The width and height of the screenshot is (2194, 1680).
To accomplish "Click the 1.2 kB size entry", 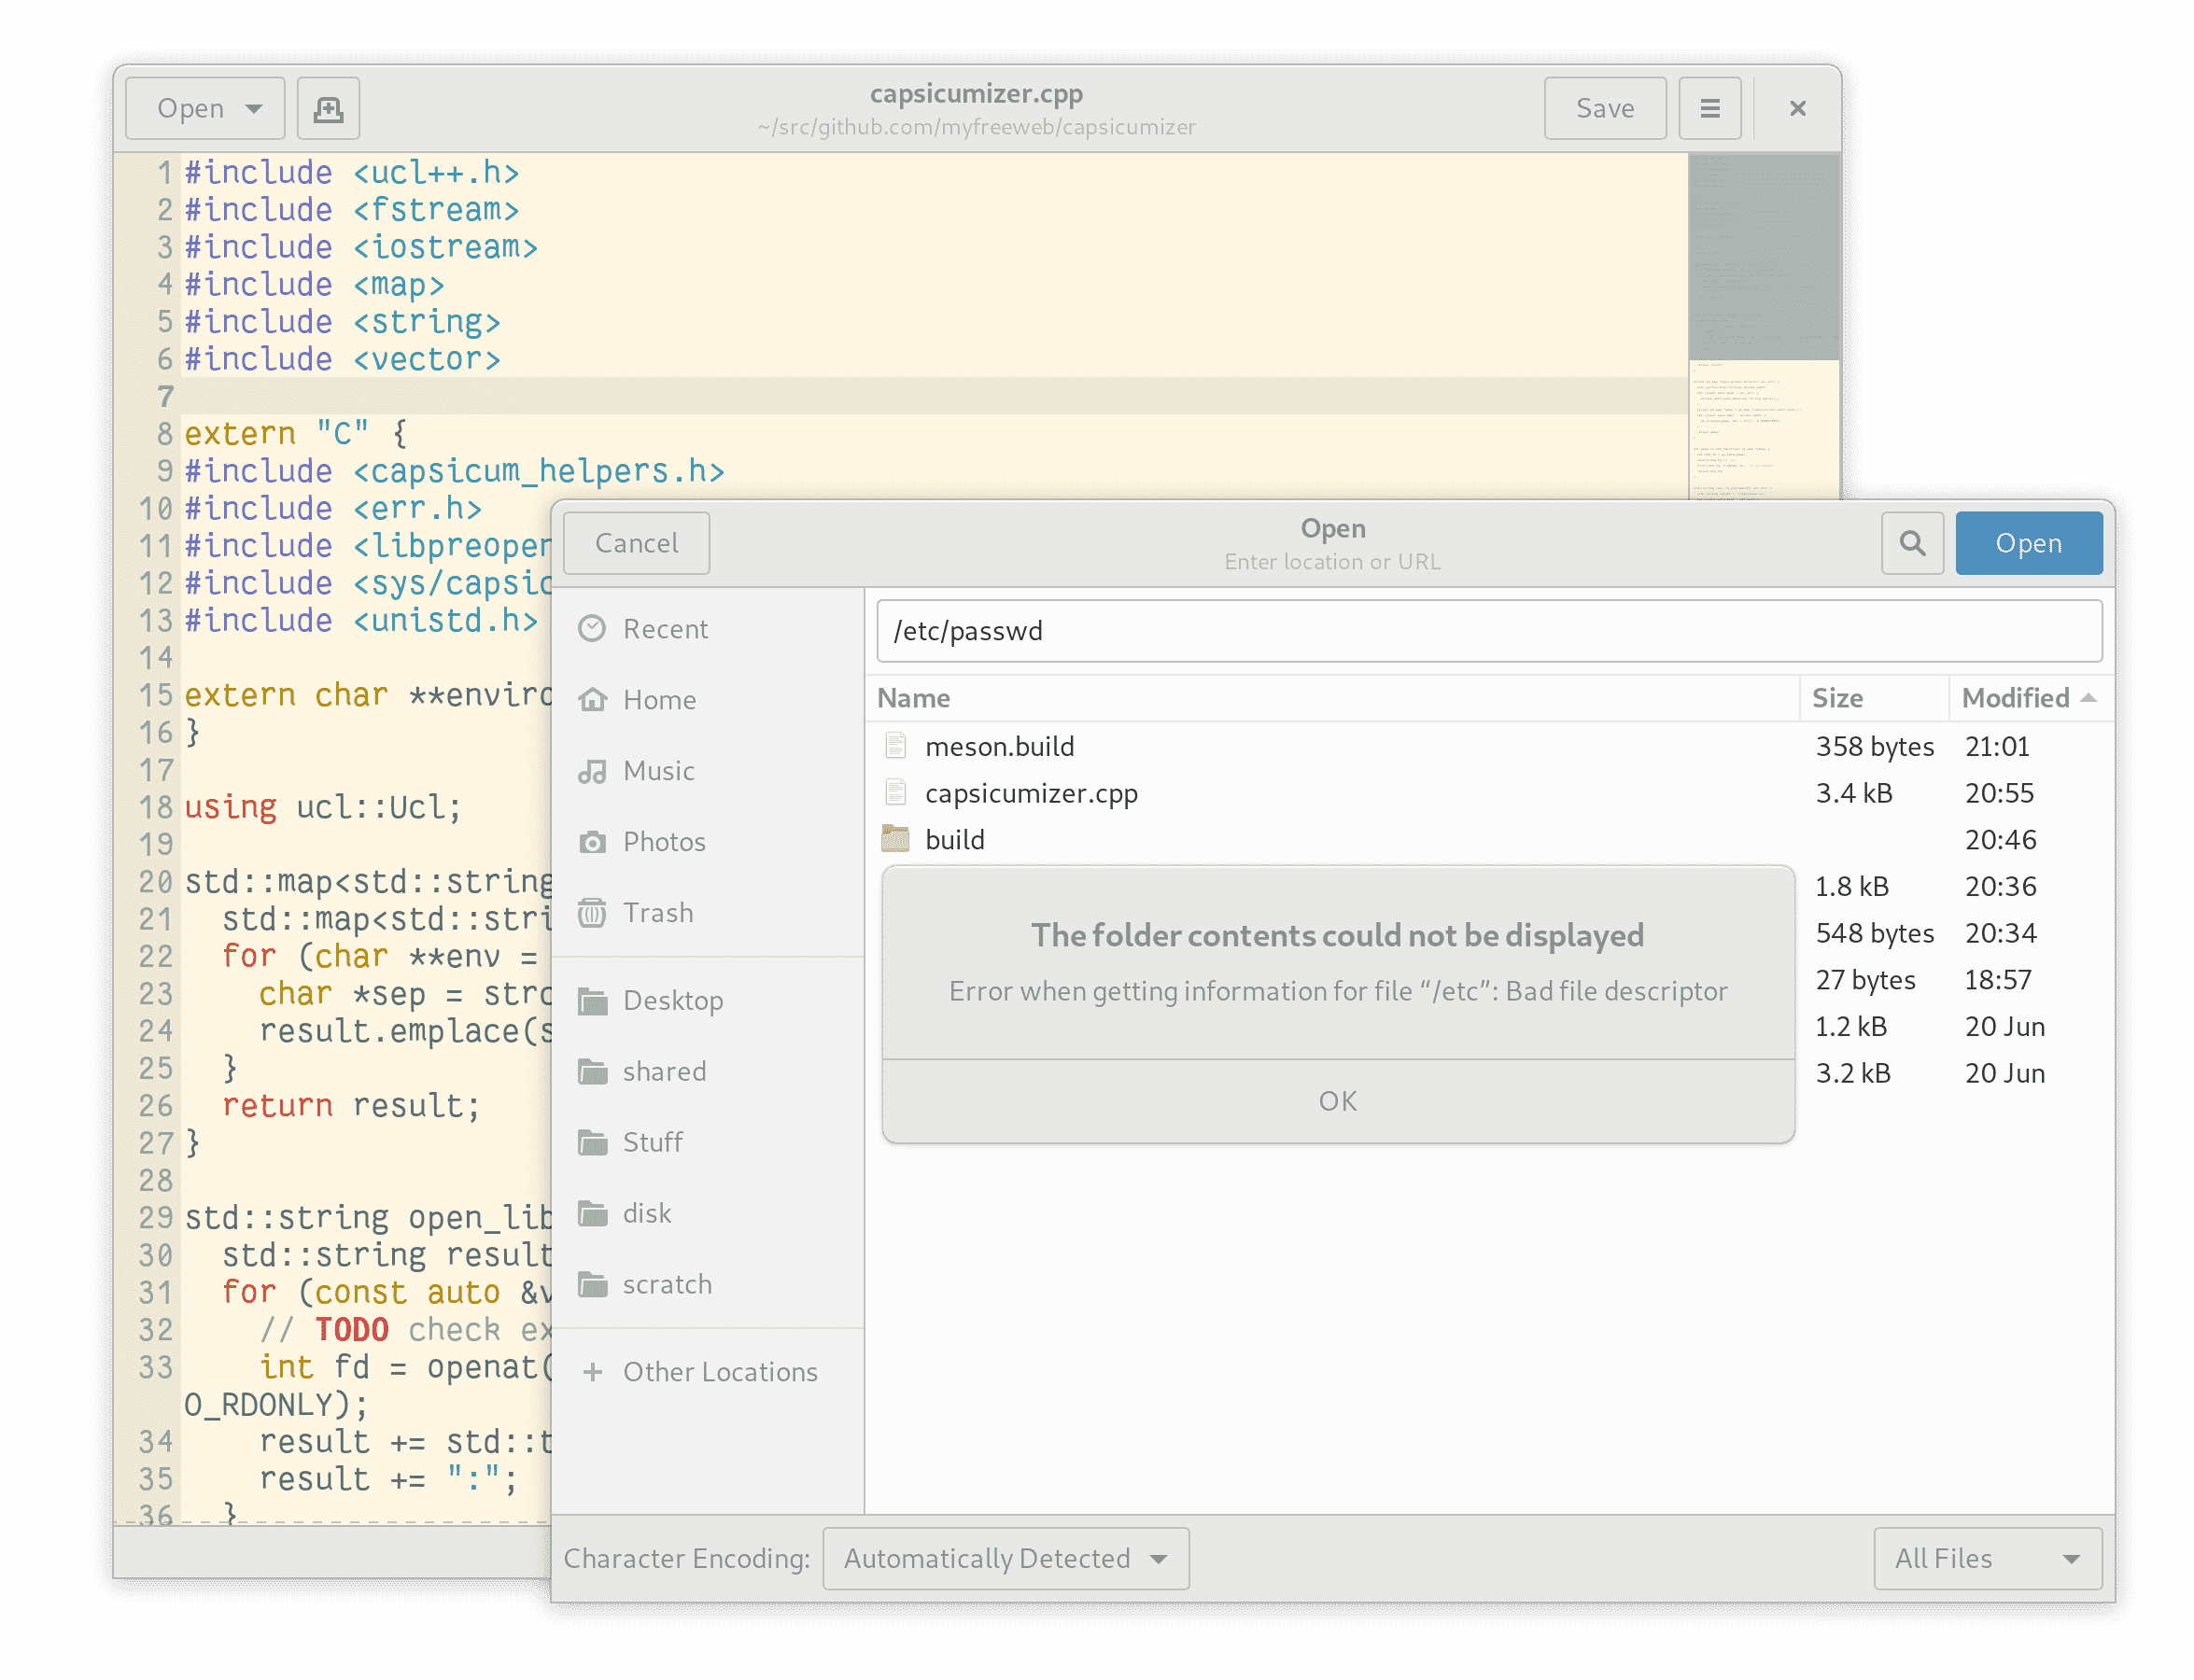I will click(1850, 1026).
